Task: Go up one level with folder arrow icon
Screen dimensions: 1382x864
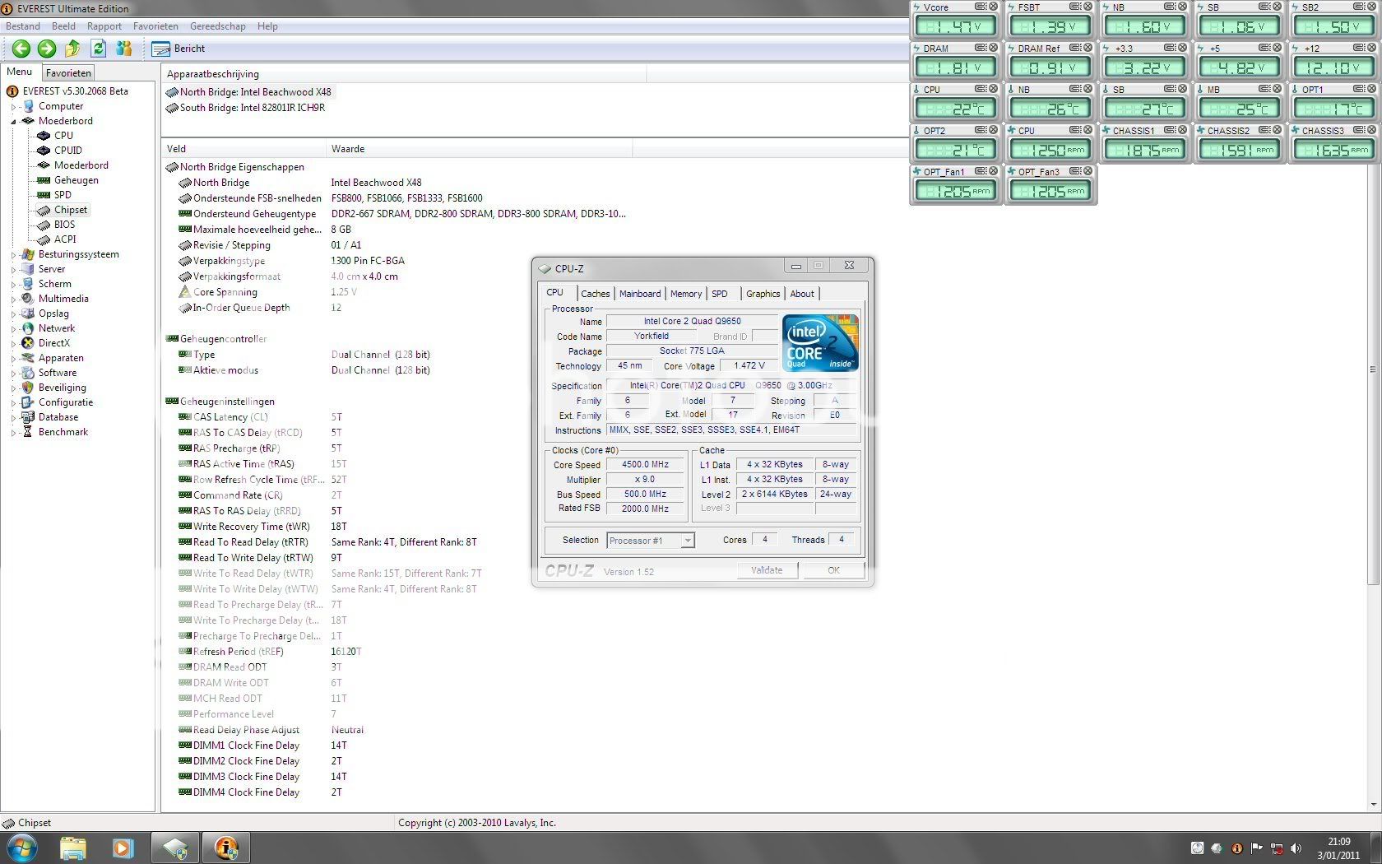Action: click(73, 49)
